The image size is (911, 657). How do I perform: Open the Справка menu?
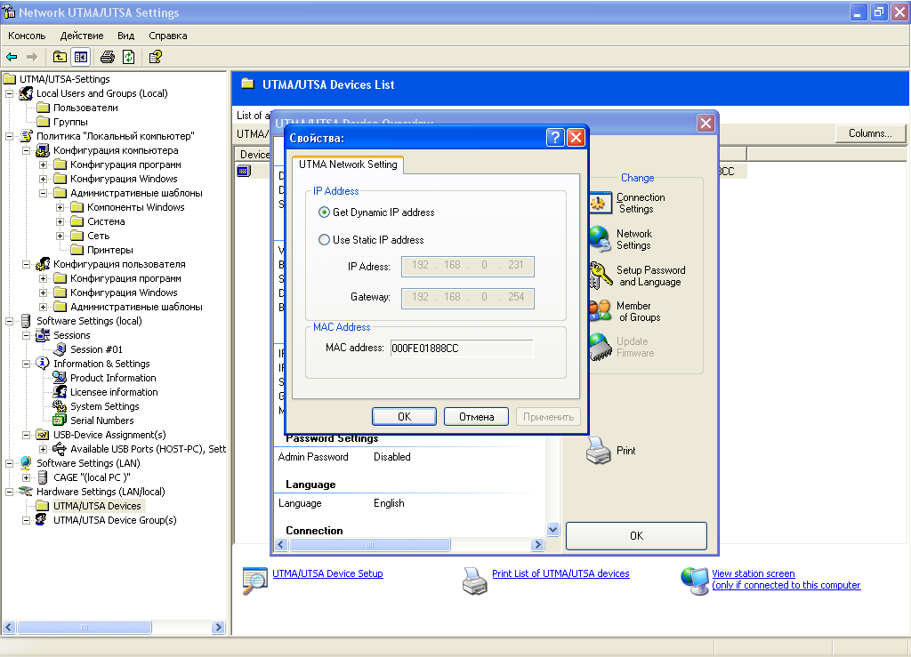click(x=168, y=36)
